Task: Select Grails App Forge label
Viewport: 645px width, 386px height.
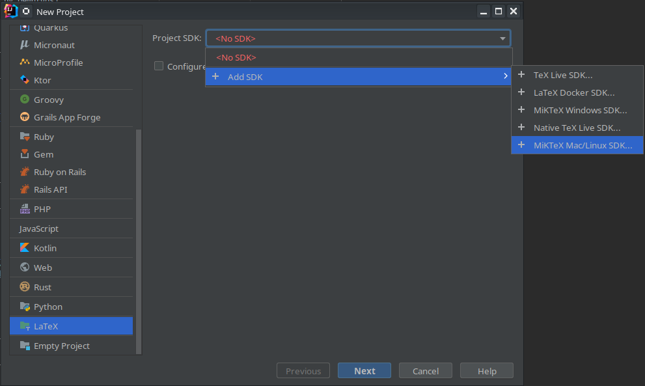Action: click(67, 117)
